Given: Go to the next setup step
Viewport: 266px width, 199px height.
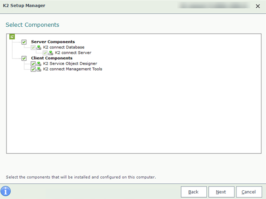Looking at the screenshot, I should (221, 192).
